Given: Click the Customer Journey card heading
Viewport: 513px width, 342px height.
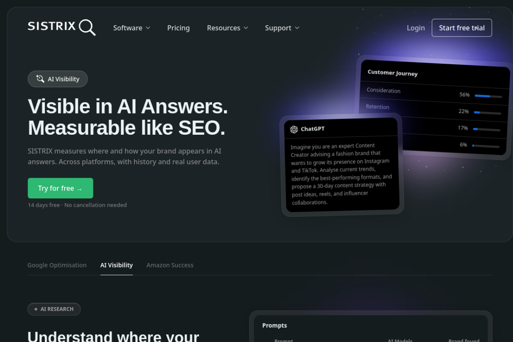Looking at the screenshot, I should [392, 73].
